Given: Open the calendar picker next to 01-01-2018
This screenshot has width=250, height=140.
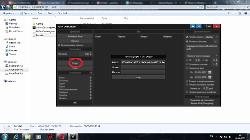Looking at the screenshot, I should (x=210, y=77).
